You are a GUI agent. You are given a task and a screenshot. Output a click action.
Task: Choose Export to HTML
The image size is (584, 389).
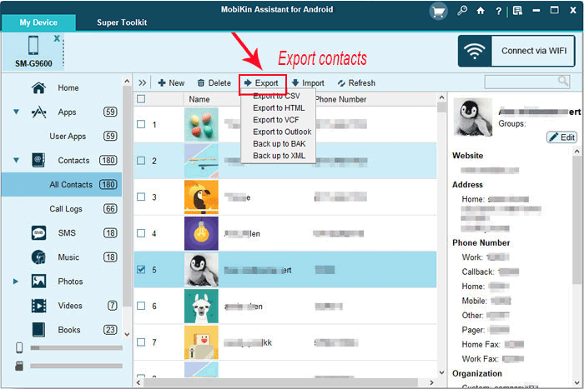[x=279, y=108]
